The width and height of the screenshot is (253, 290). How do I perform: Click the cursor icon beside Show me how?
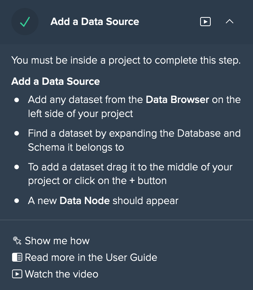point(17,240)
